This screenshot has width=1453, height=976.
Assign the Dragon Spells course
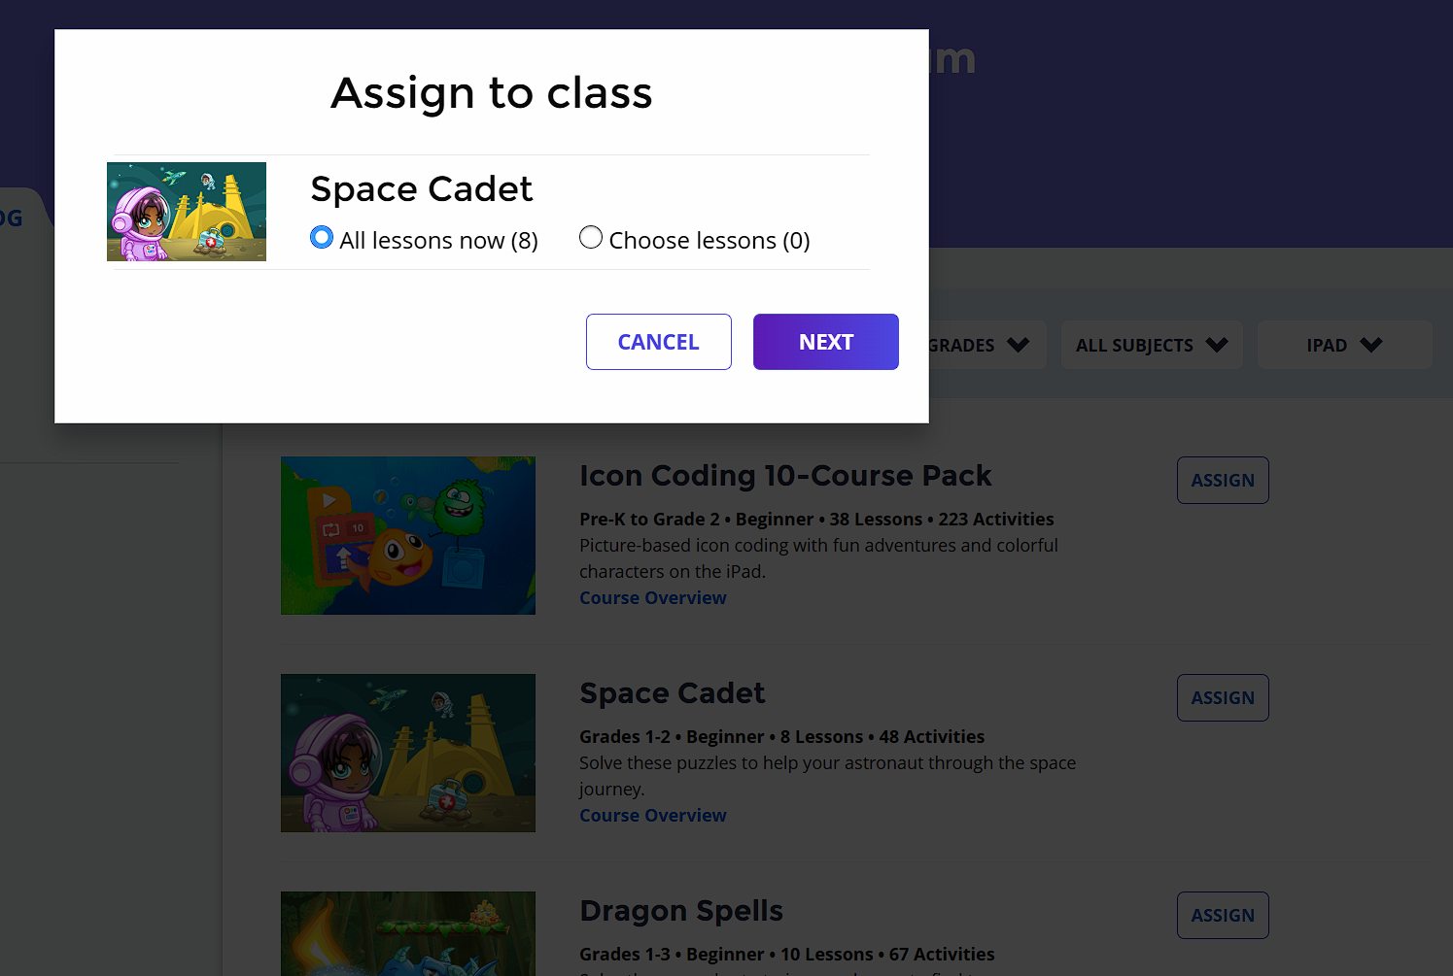point(1222,915)
